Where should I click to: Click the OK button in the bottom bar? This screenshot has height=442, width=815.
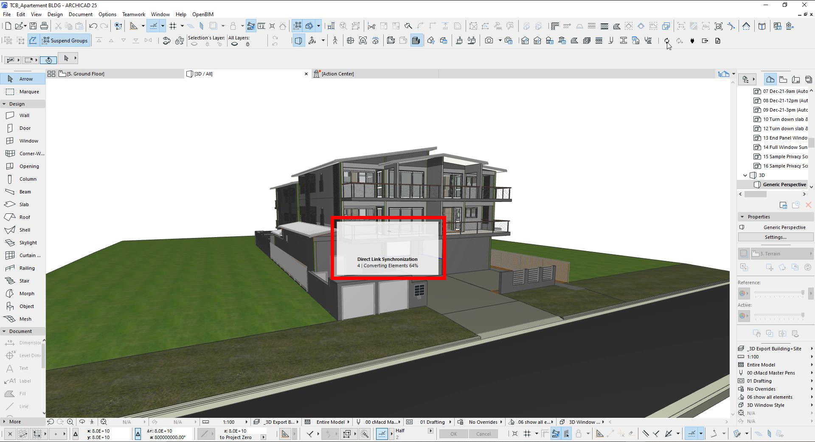click(x=453, y=434)
